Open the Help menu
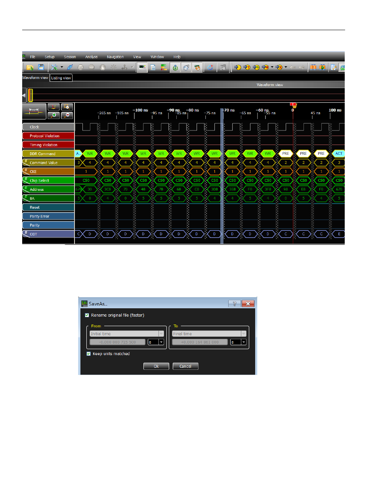The width and height of the screenshot is (378, 490). coord(177,57)
